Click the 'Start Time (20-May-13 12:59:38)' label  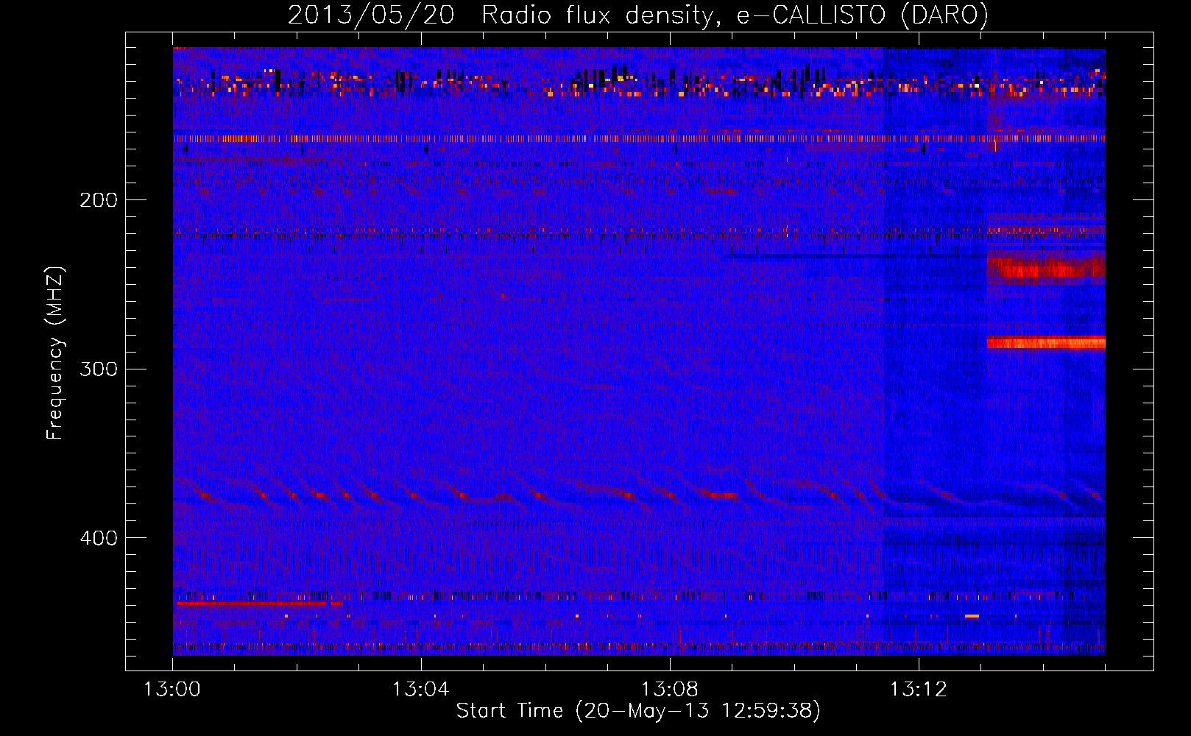coord(638,711)
